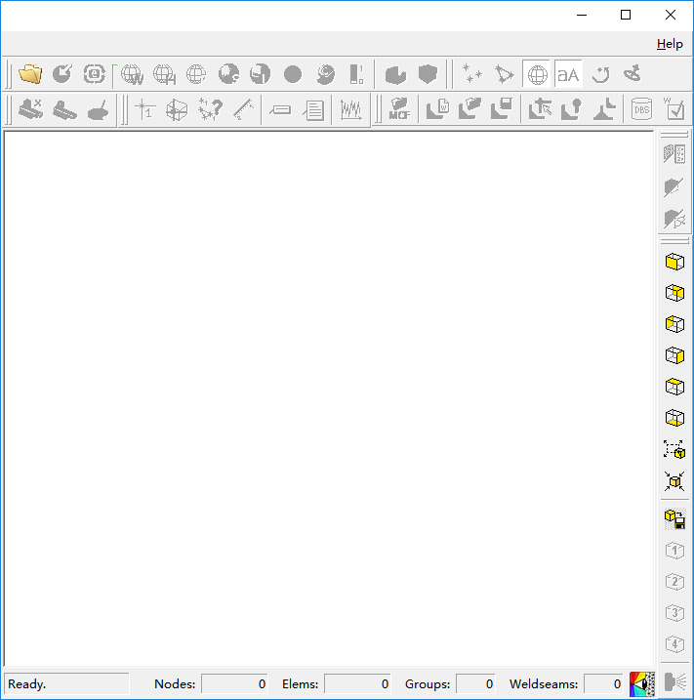Select the first yellow cube view
The height and width of the screenshot is (700, 694).
[674, 262]
